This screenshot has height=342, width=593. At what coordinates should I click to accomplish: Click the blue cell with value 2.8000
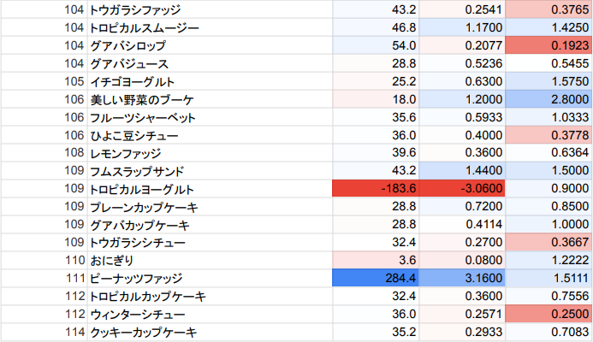[549, 99]
